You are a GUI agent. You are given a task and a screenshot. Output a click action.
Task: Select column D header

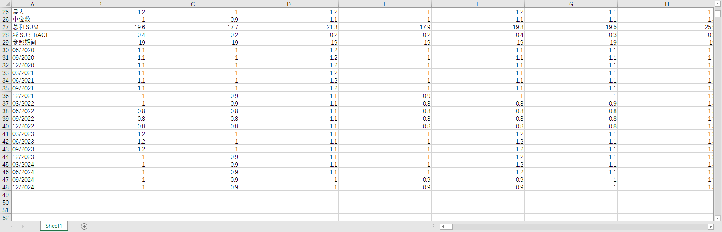click(x=289, y=4)
